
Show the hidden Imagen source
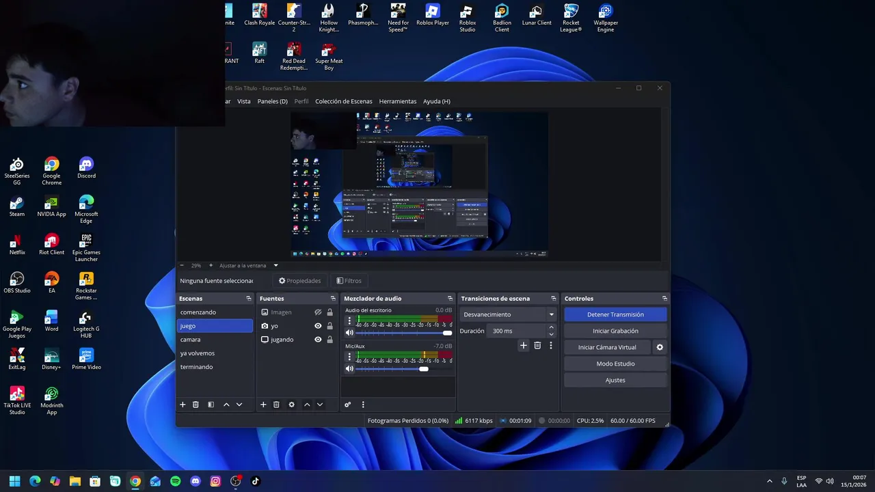[318, 312]
